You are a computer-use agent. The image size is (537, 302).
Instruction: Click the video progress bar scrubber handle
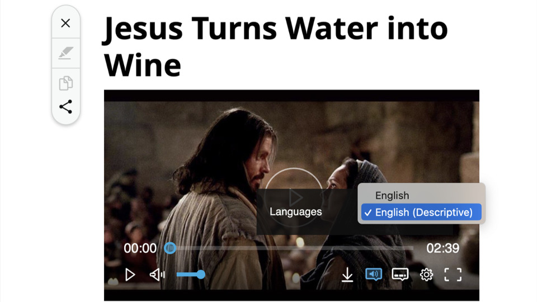tap(170, 248)
